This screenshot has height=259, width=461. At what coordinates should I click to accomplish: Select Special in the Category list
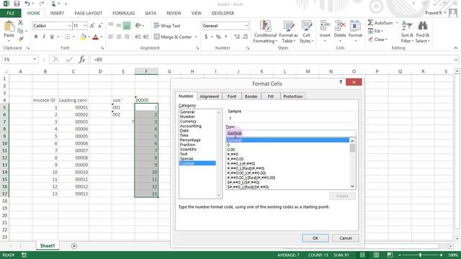coord(187,158)
